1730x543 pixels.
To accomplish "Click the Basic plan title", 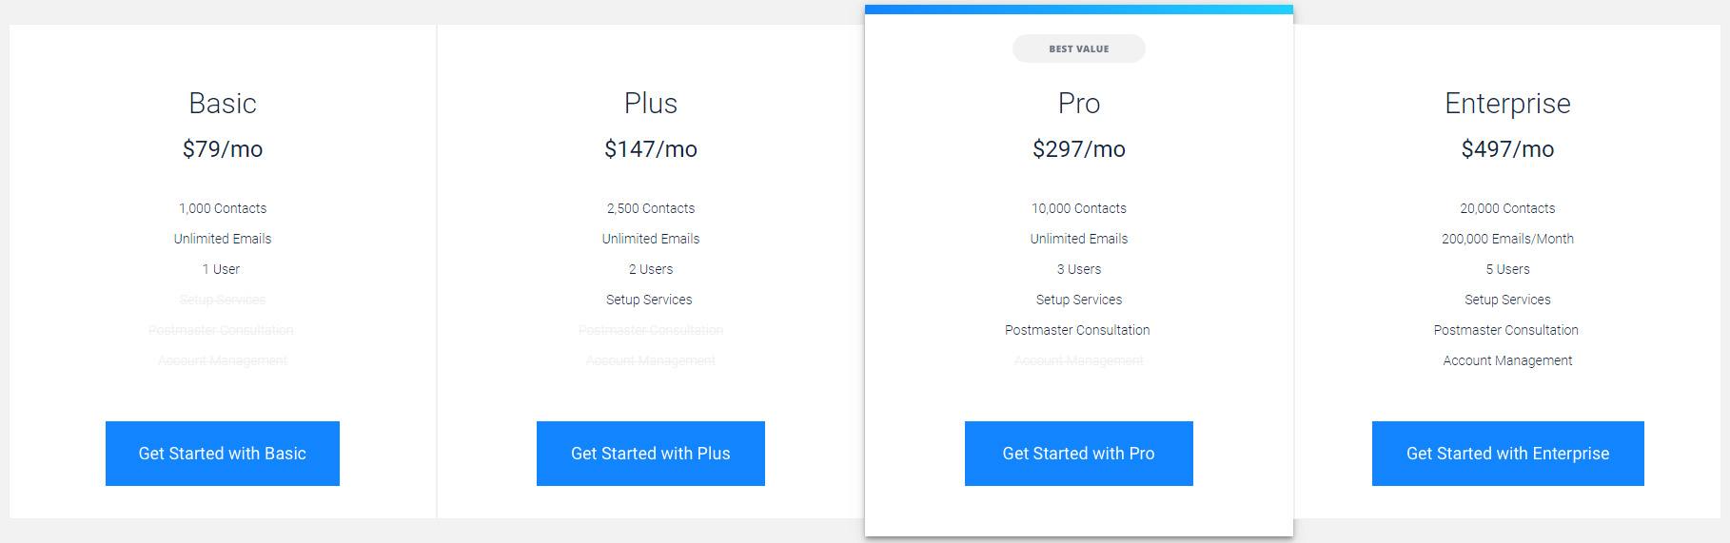I will tap(223, 103).
